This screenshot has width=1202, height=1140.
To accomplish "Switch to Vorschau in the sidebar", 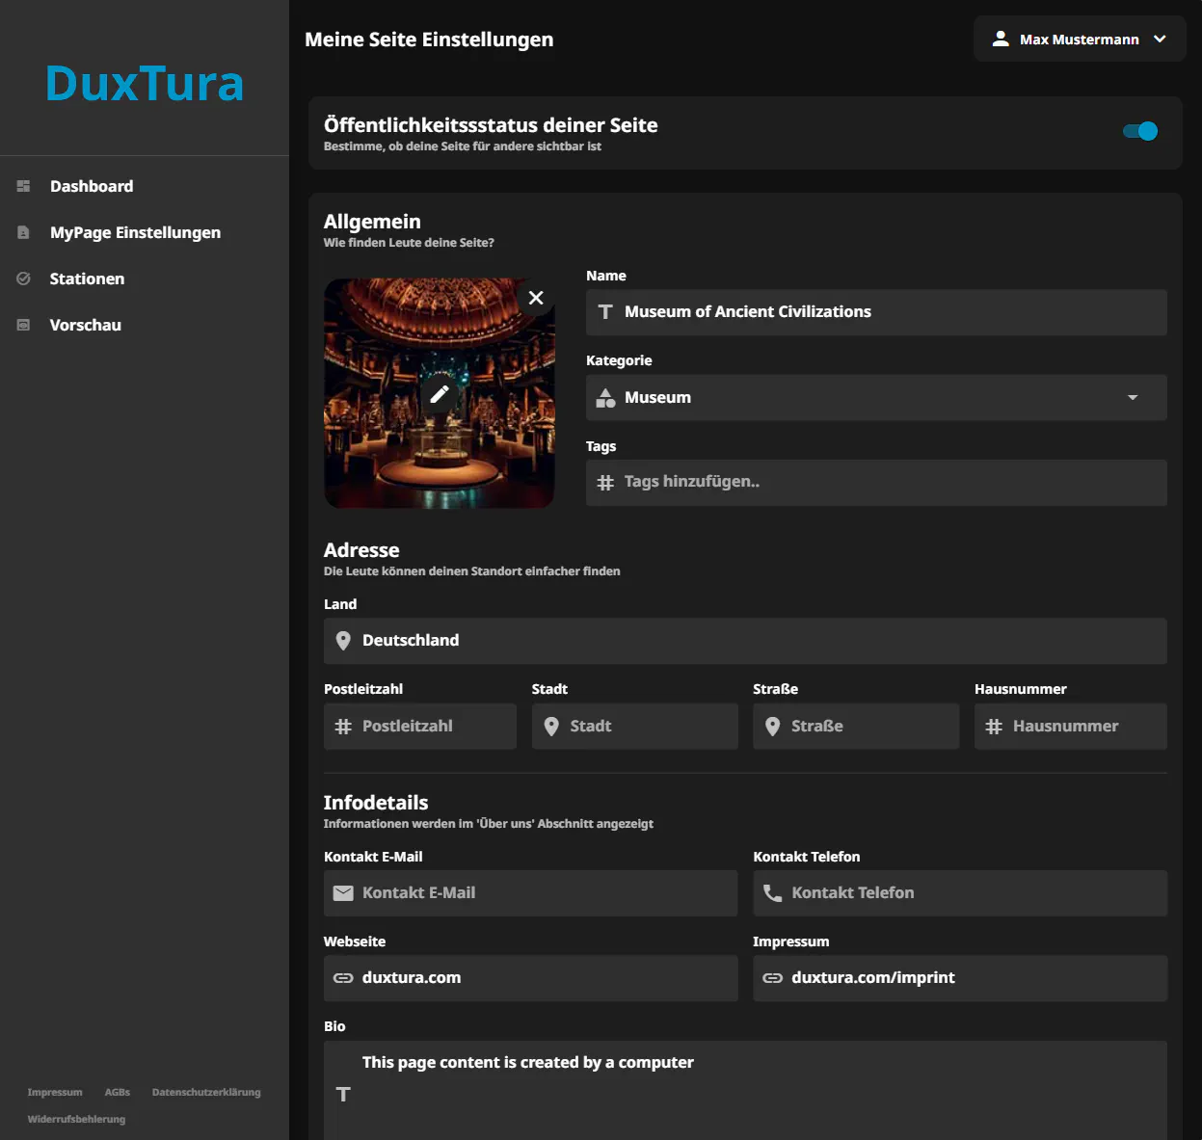I will click(85, 325).
